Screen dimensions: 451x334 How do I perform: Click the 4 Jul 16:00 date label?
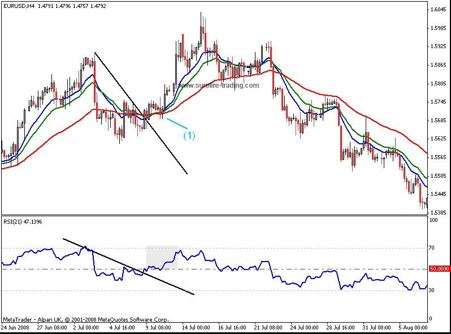tap(122, 328)
